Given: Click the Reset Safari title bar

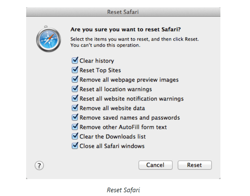Looking at the screenshot, I should 123,12.
